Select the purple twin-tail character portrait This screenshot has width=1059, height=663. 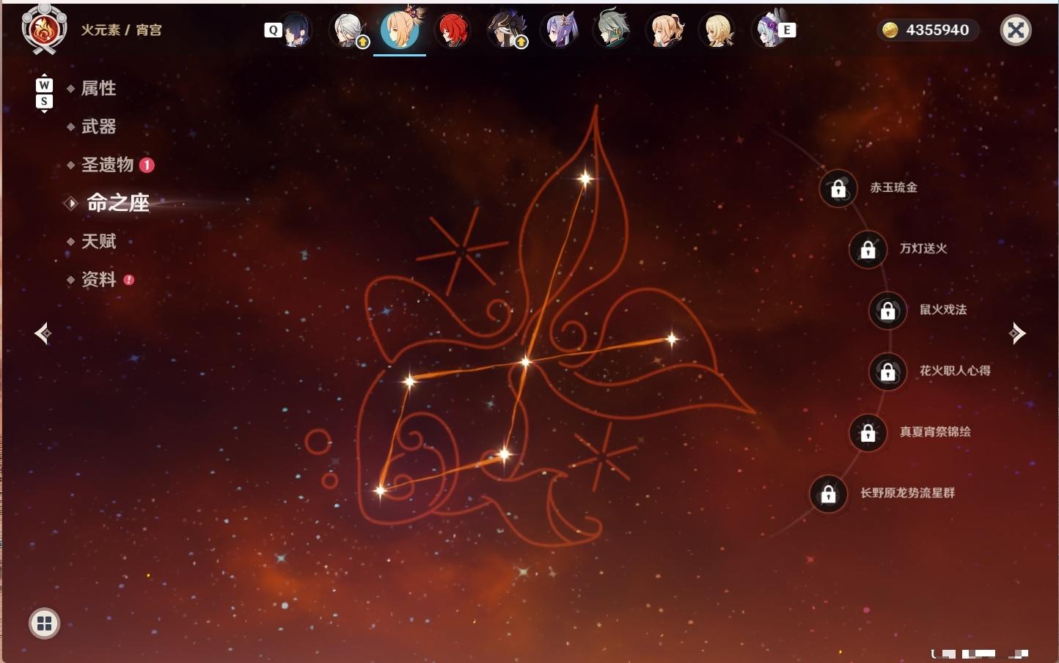(561, 30)
